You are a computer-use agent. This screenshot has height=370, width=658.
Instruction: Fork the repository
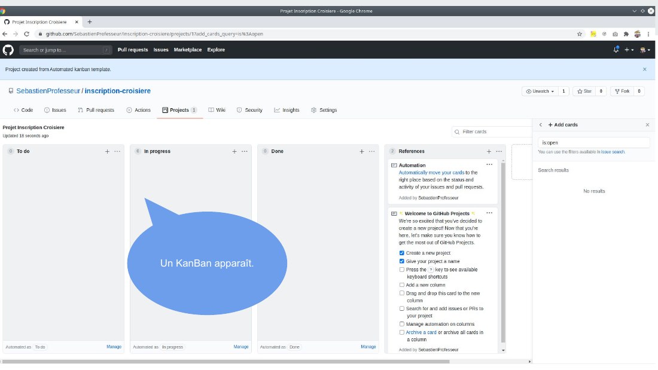tap(622, 91)
